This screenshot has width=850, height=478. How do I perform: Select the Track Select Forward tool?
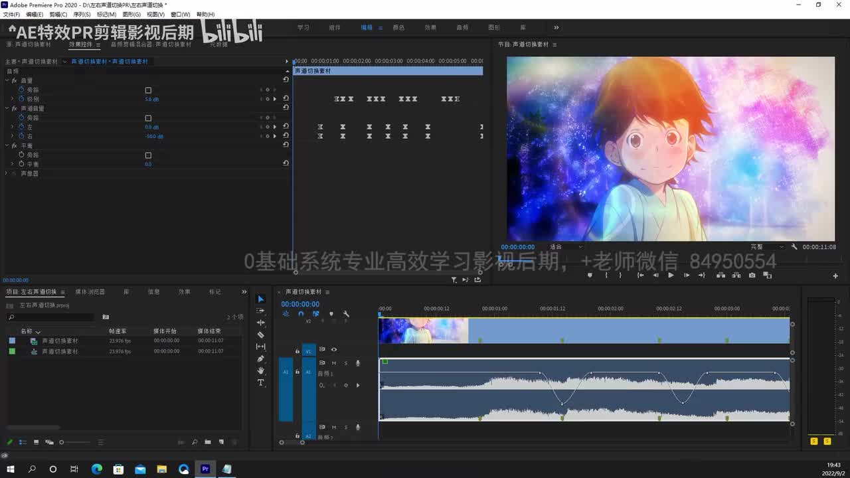coord(260,311)
